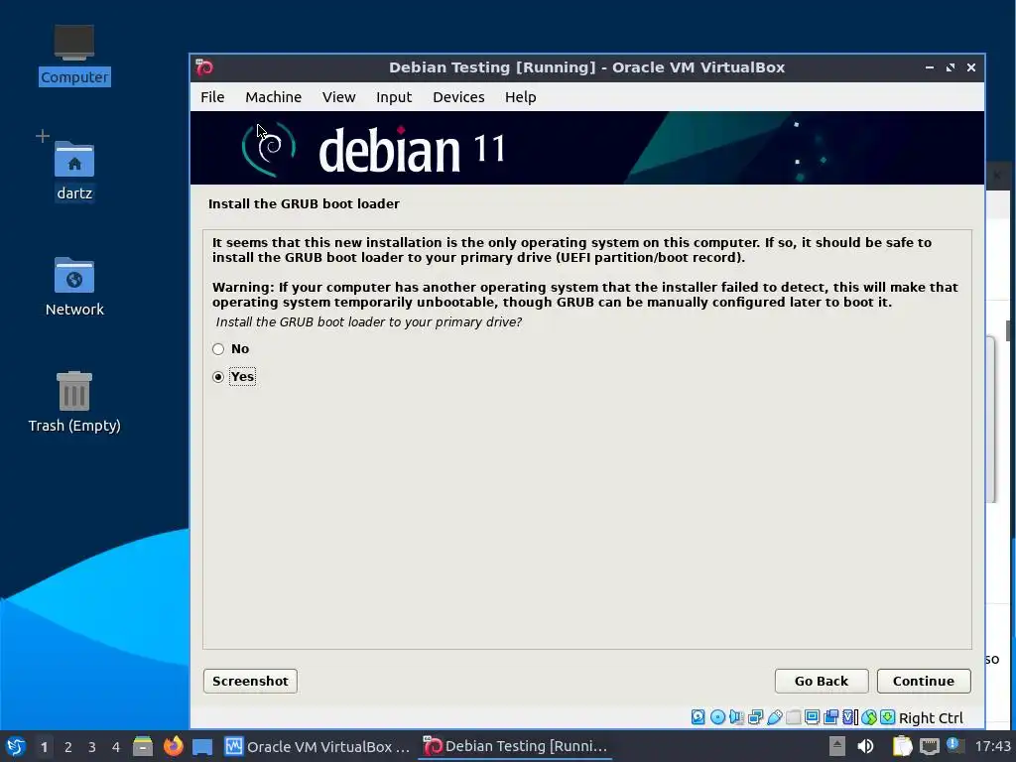This screenshot has width=1016, height=762.
Task: Open the audio indicator in VirtualBox status bar
Action: [737, 717]
